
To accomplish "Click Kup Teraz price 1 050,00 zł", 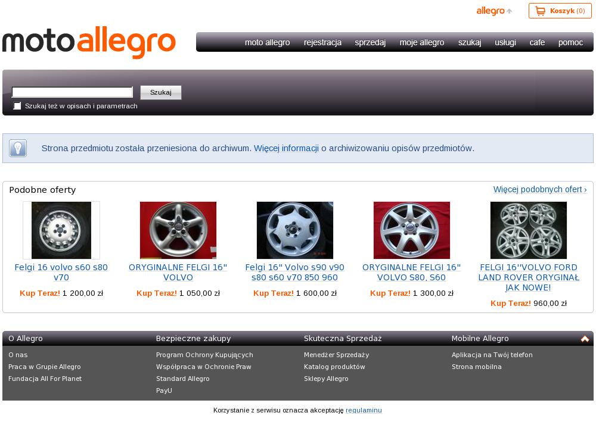I will point(178,293).
